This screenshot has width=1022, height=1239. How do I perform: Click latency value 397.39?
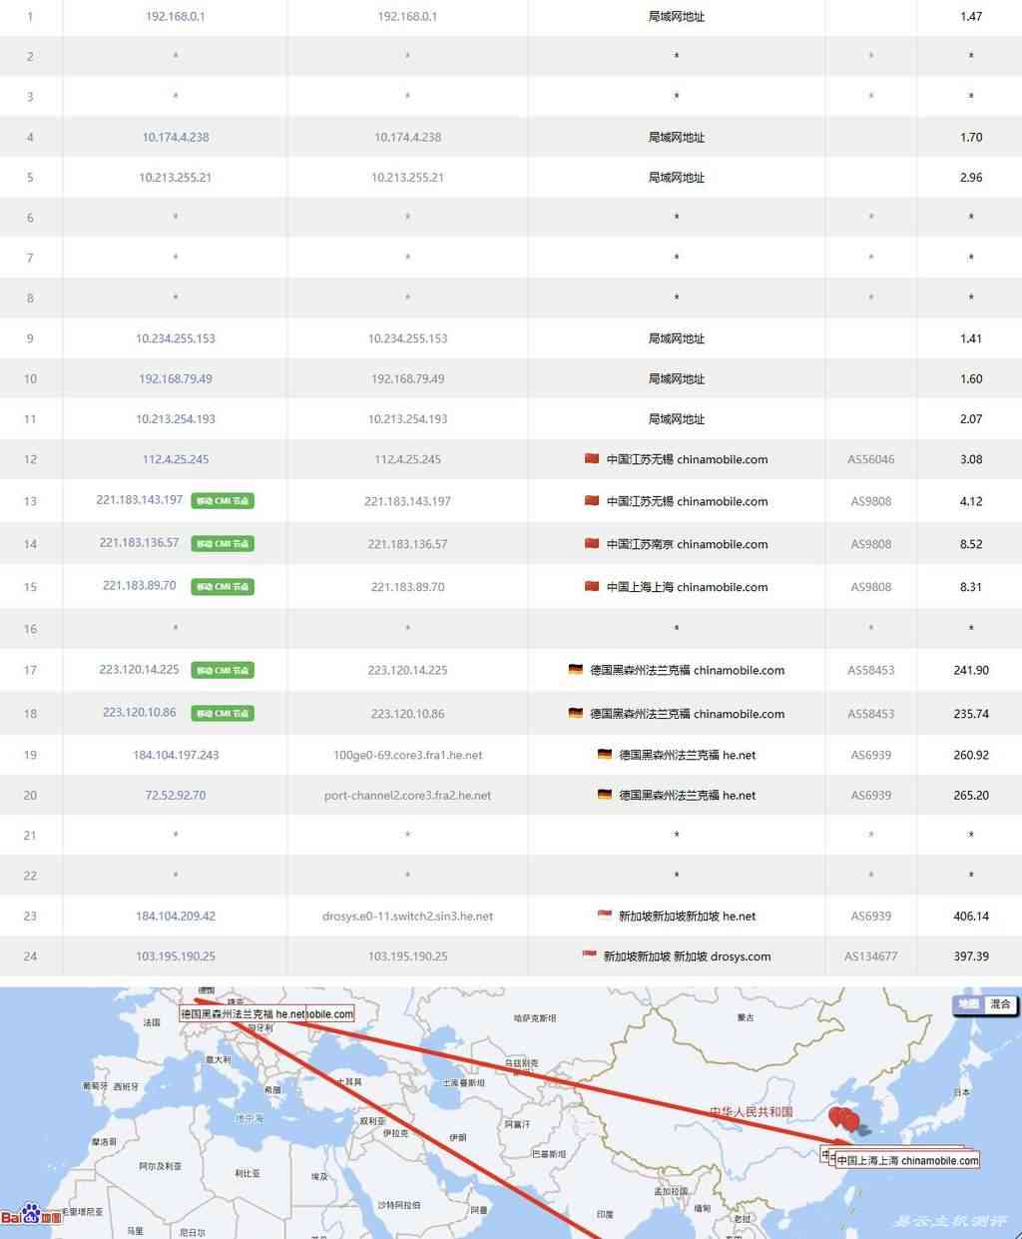[x=971, y=956]
